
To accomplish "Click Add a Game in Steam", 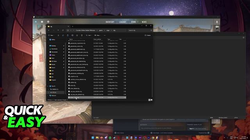I will coord(119,133).
